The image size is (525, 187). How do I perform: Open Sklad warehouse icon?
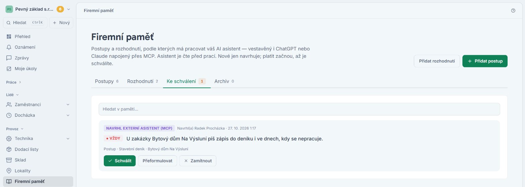coord(9,160)
